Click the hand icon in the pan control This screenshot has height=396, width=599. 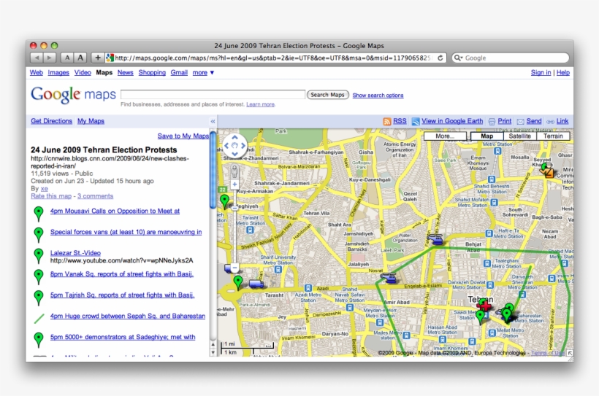coord(234,145)
